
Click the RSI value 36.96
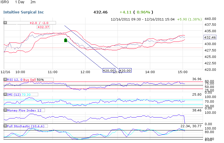click(x=197, y=79)
